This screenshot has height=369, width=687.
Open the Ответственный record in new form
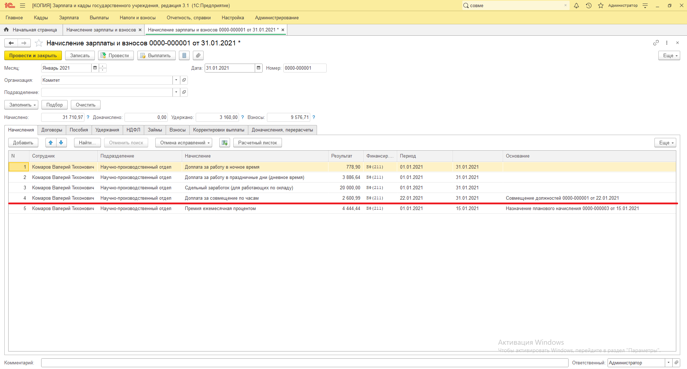(676, 363)
